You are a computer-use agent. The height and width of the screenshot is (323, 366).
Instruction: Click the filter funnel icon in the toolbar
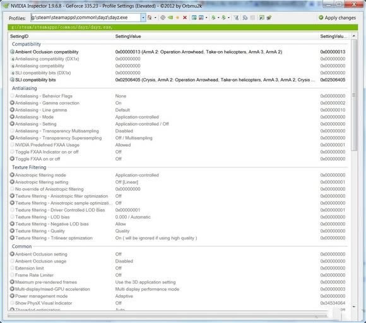[x=236, y=18]
